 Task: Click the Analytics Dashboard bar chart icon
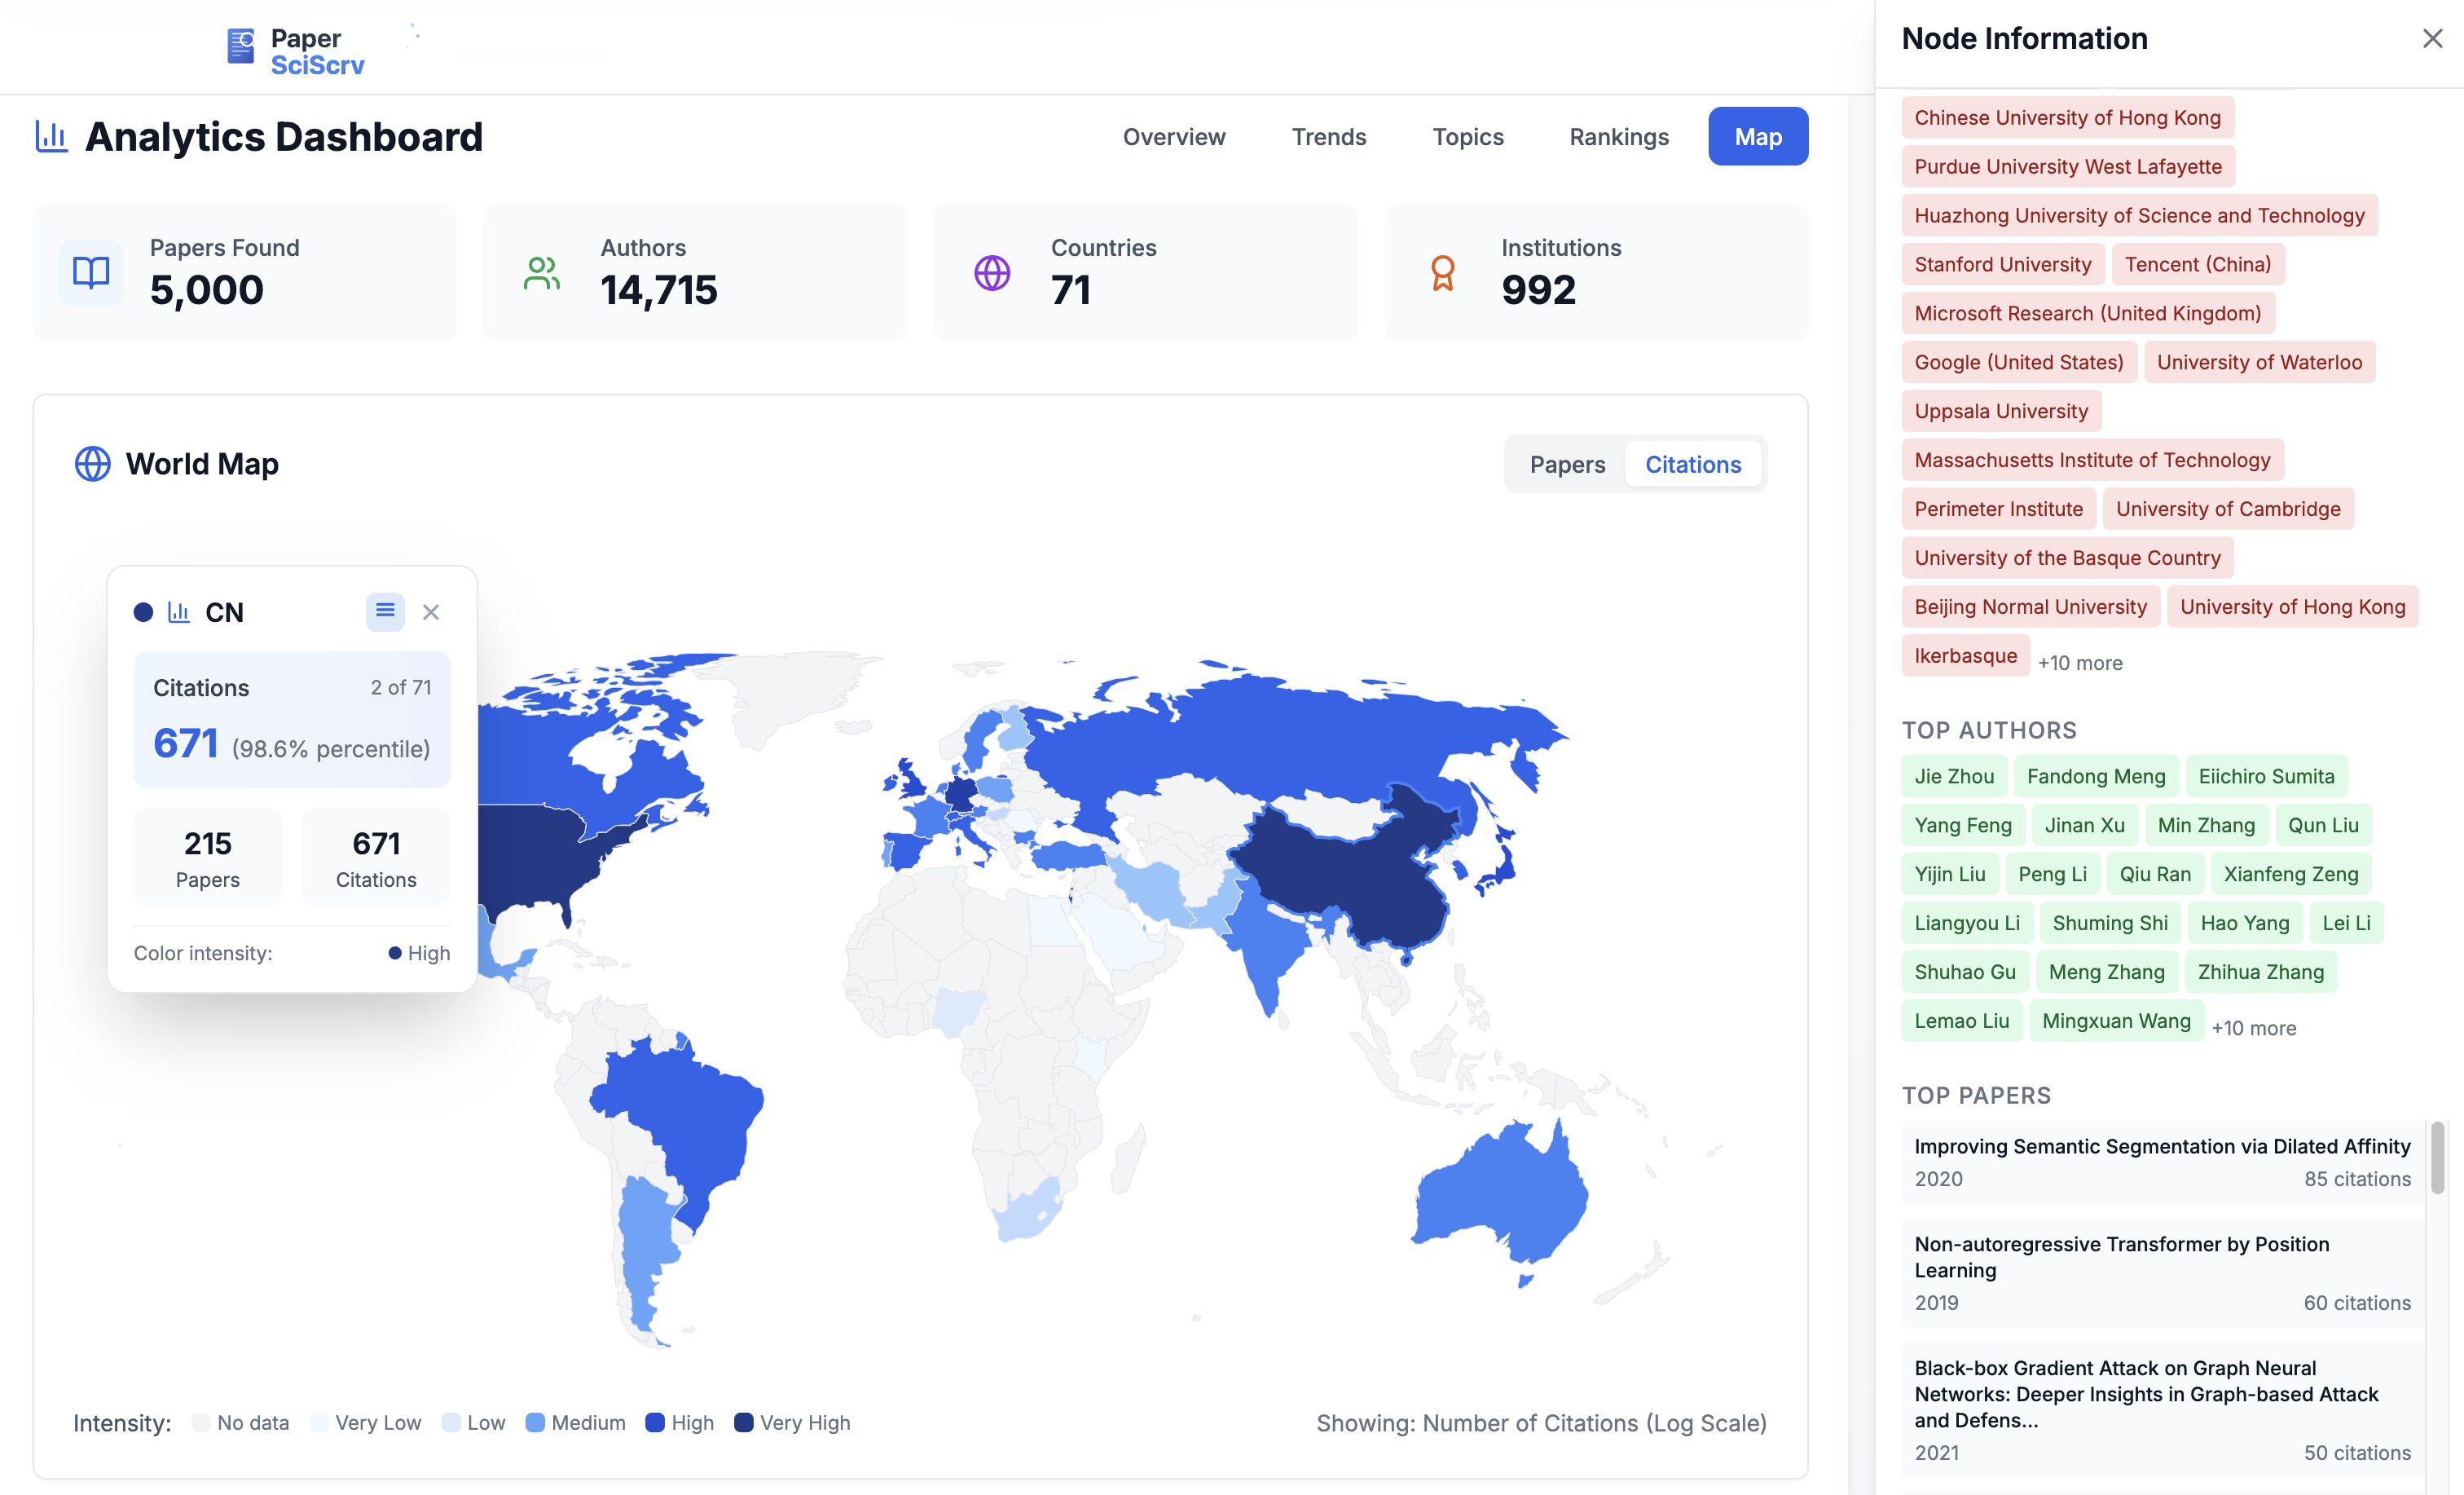[x=51, y=136]
